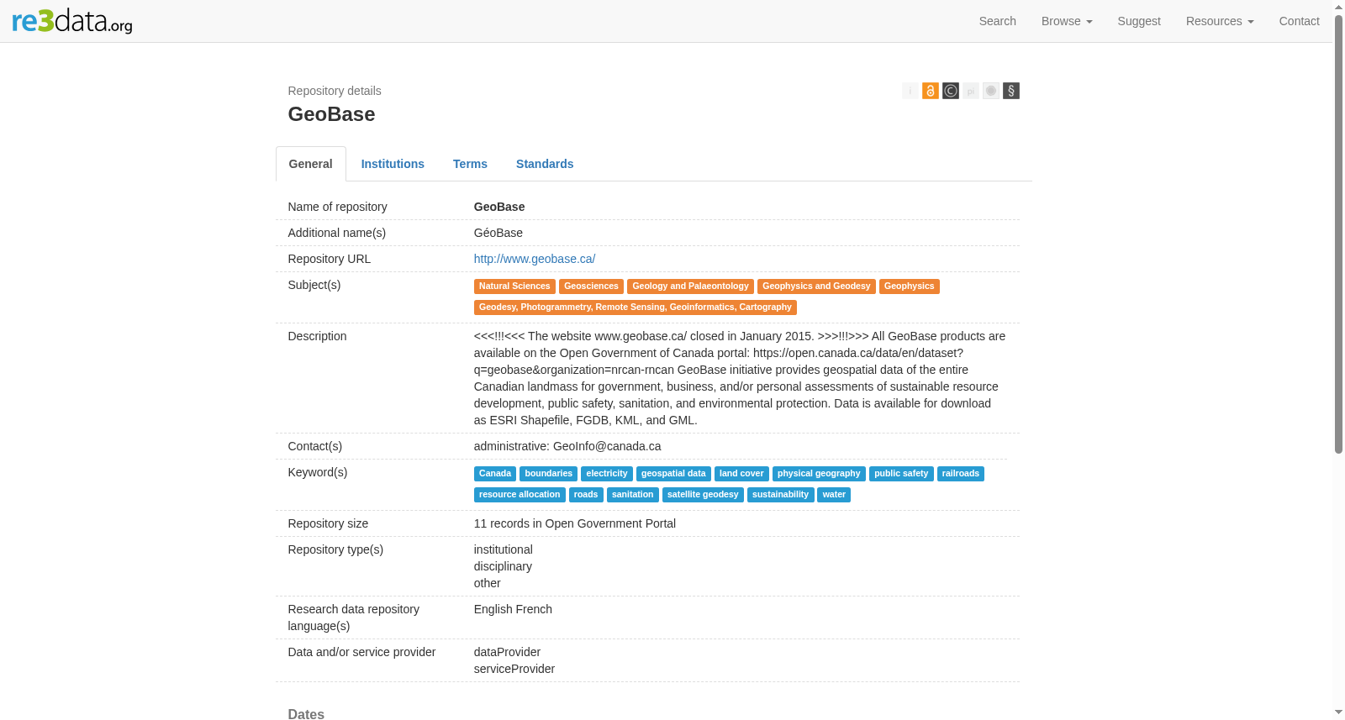1345x720 pixels.
Task: Switch to the Institutions tab
Action: (393, 164)
